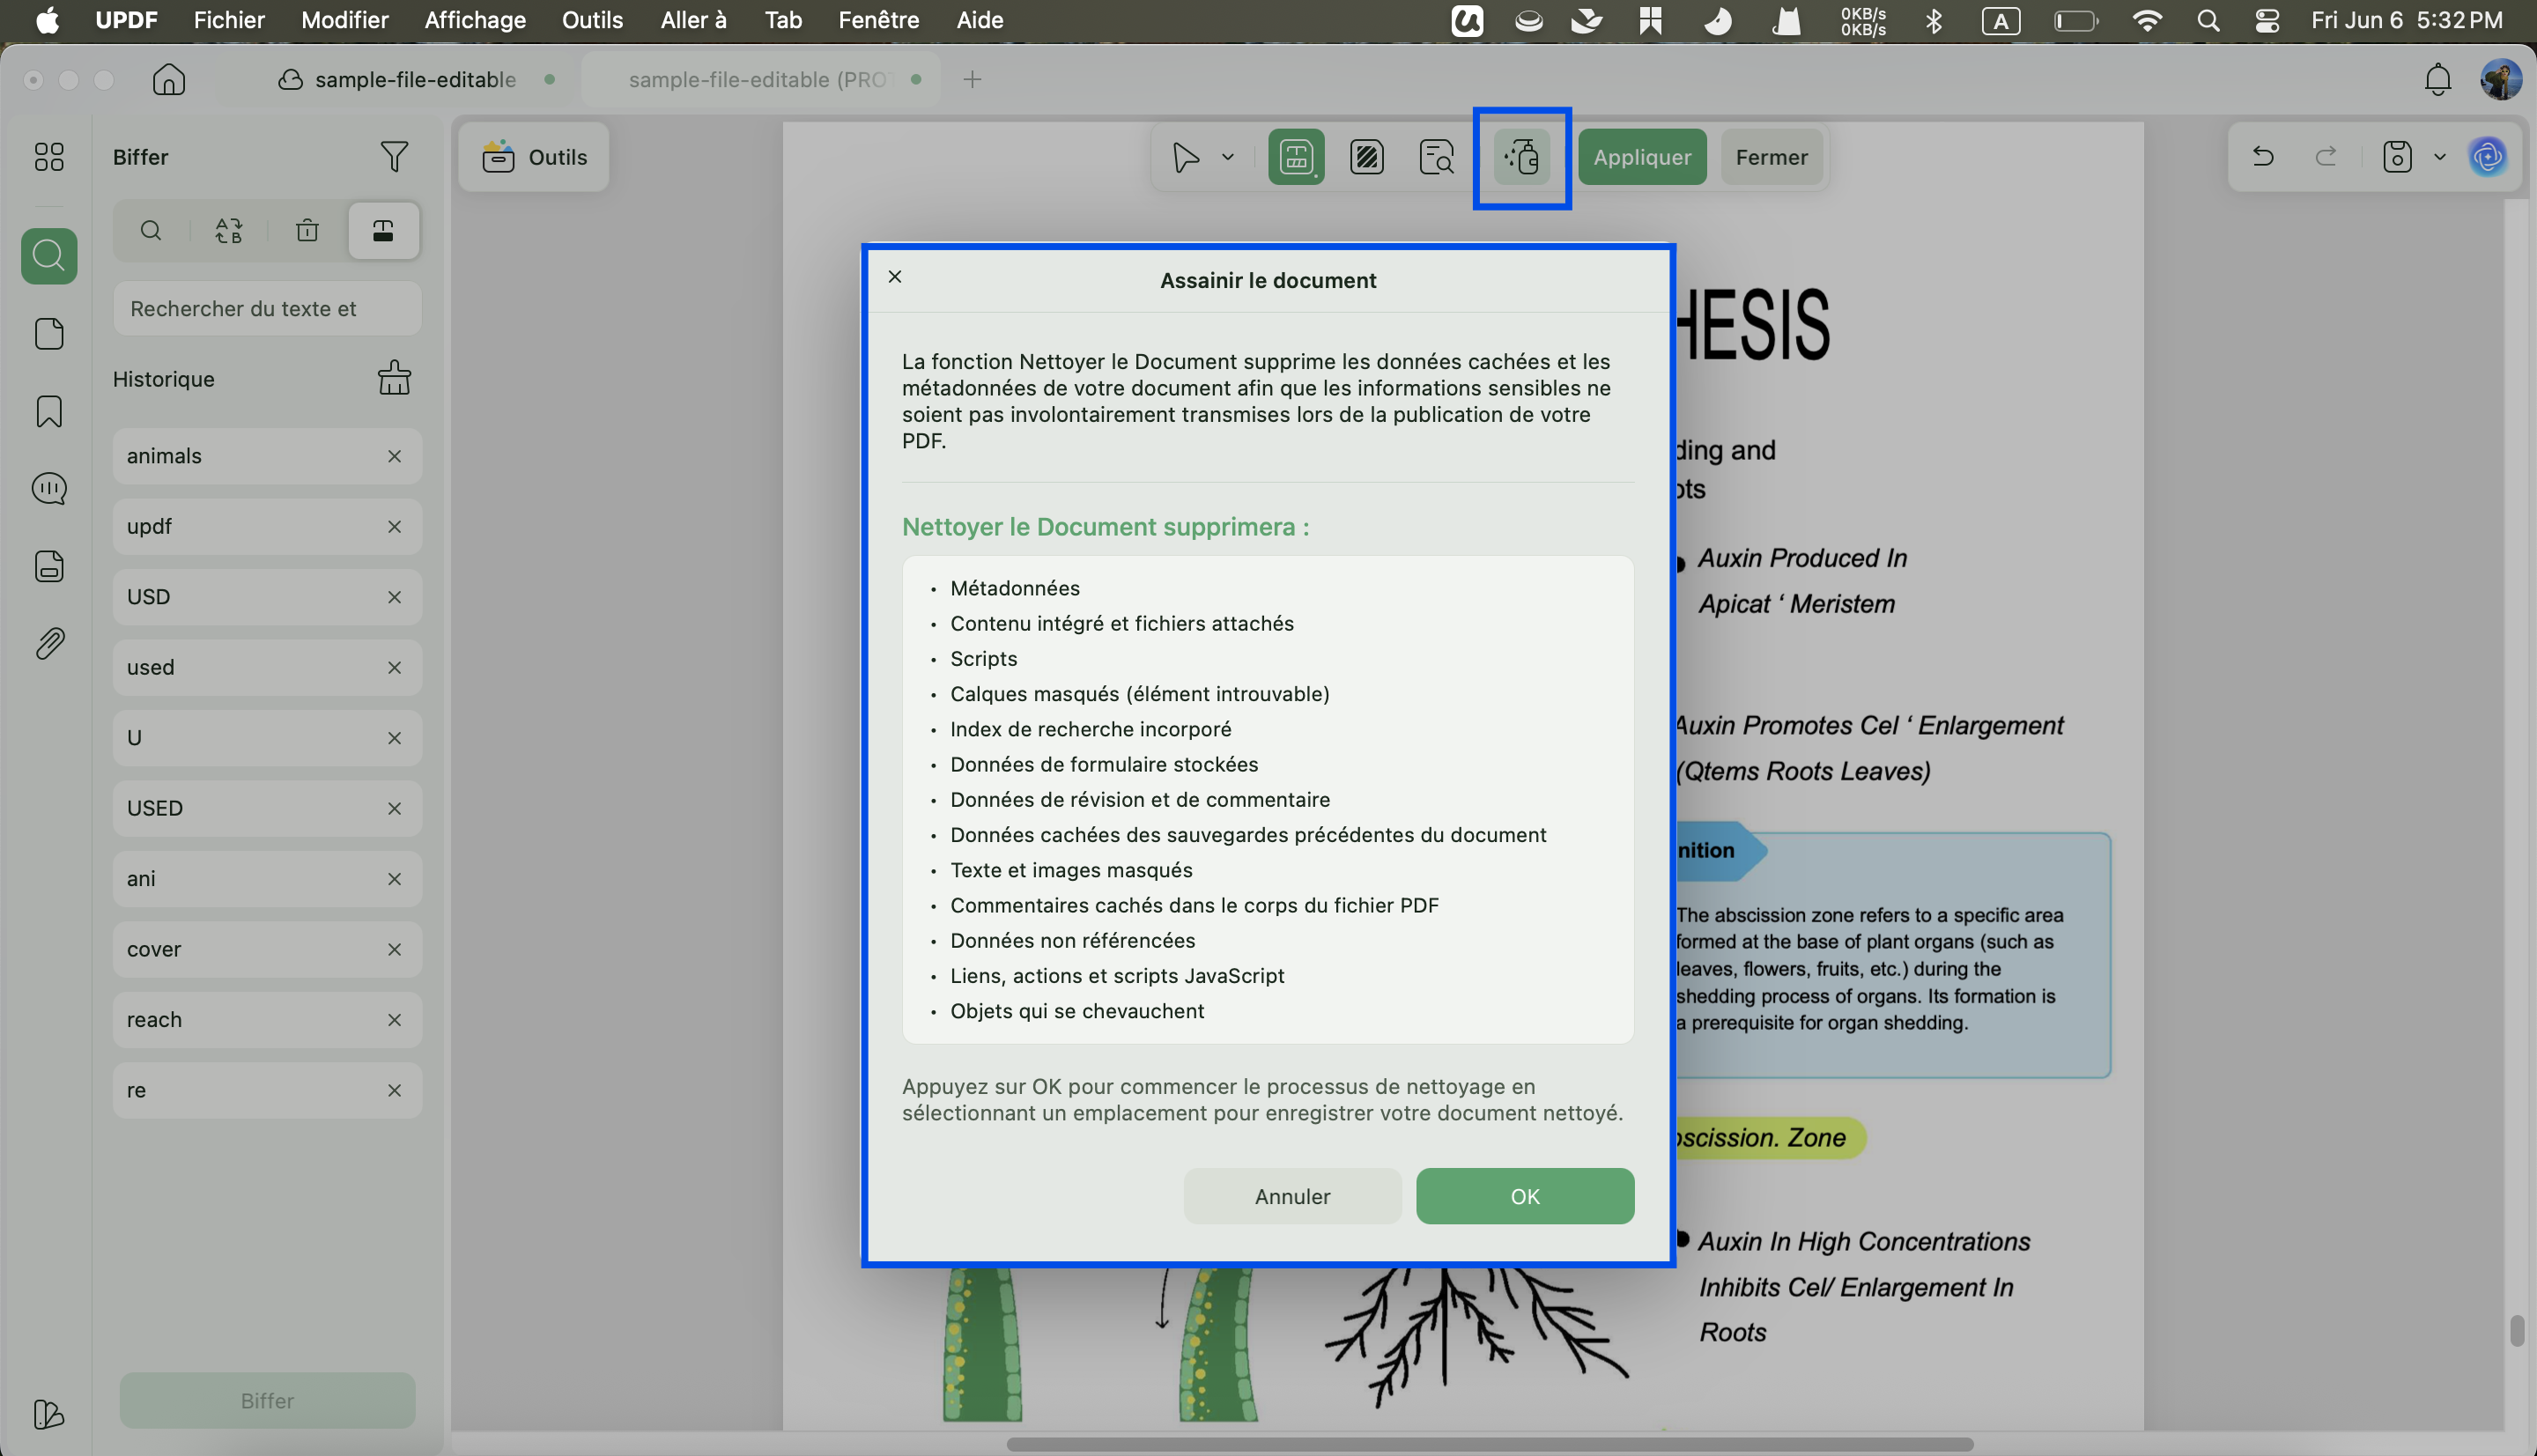Click the horizontal scrollbar at bottom
Viewport: 2537px width, 1456px height.
(x=1489, y=1444)
